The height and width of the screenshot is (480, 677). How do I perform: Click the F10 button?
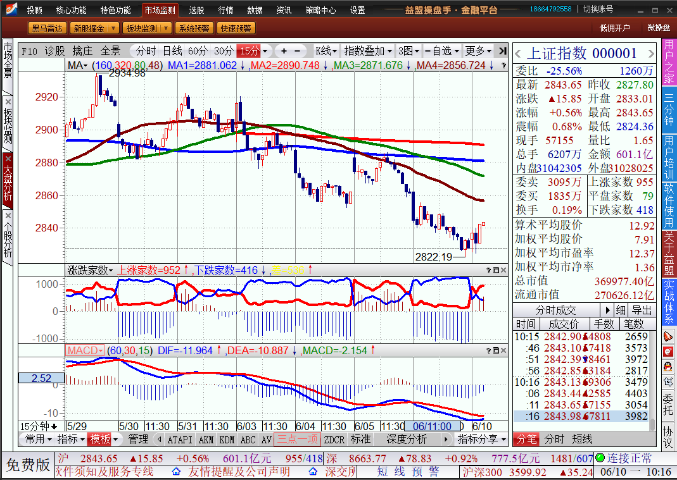(30, 51)
